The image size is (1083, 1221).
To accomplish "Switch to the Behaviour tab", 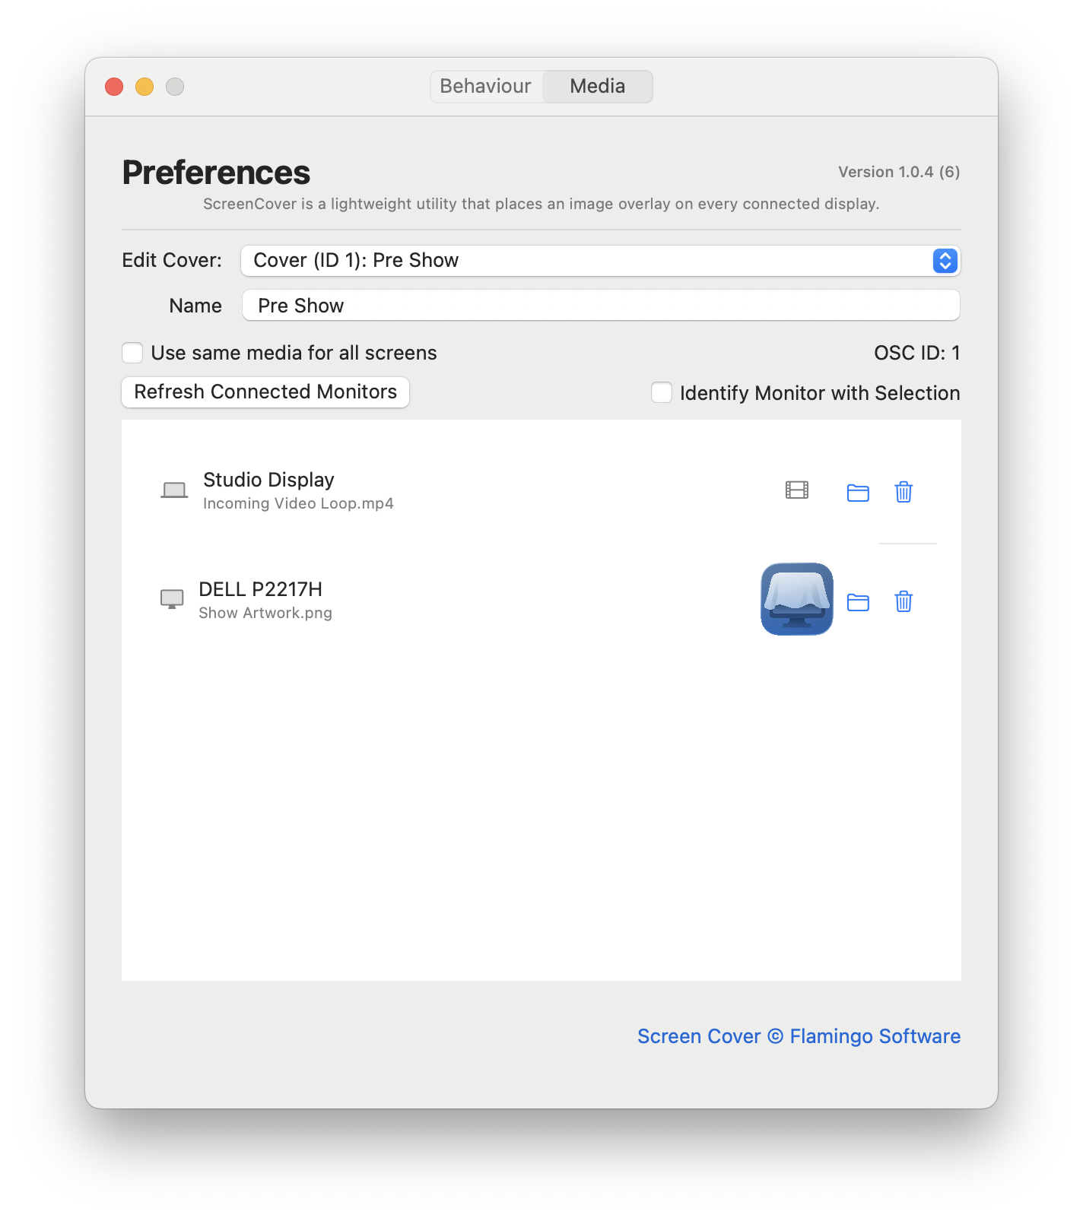I will pos(486,86).
